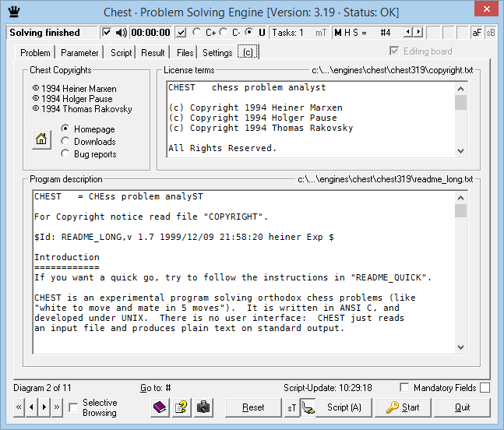Image resolution: width=504 pixels, height=430 pixels.
Task: Click the small right stepper arrow beside #4
Action: (418, 32)
